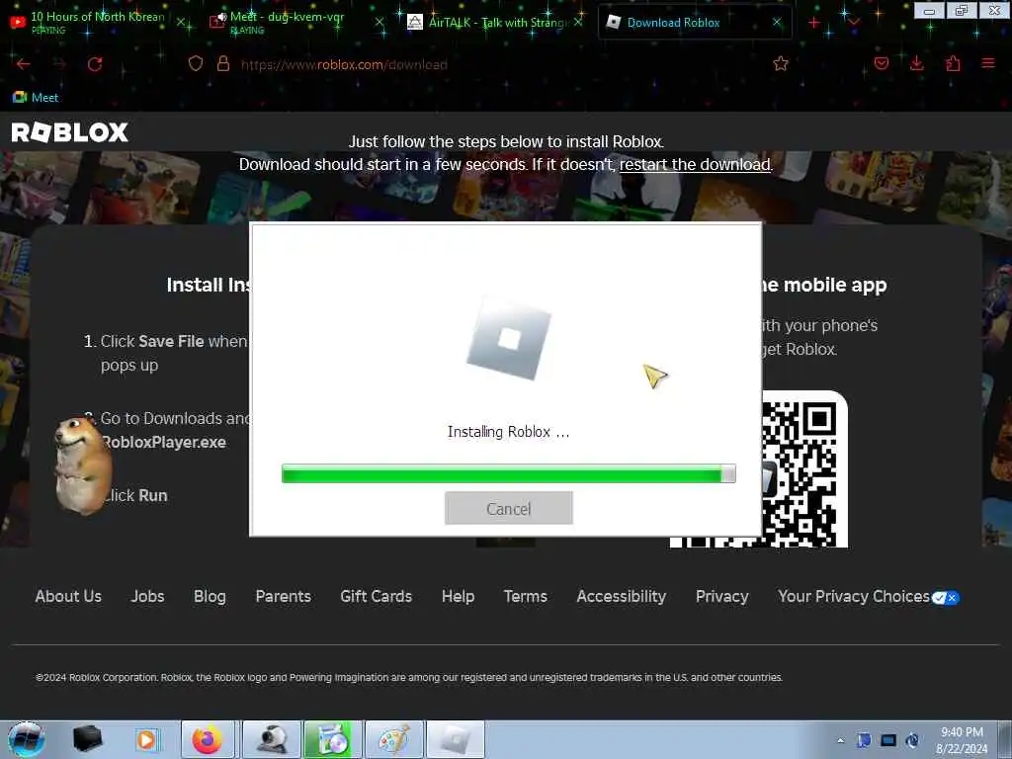Close the AirTALK tab

pyautogui.click(x=577, y=23)
